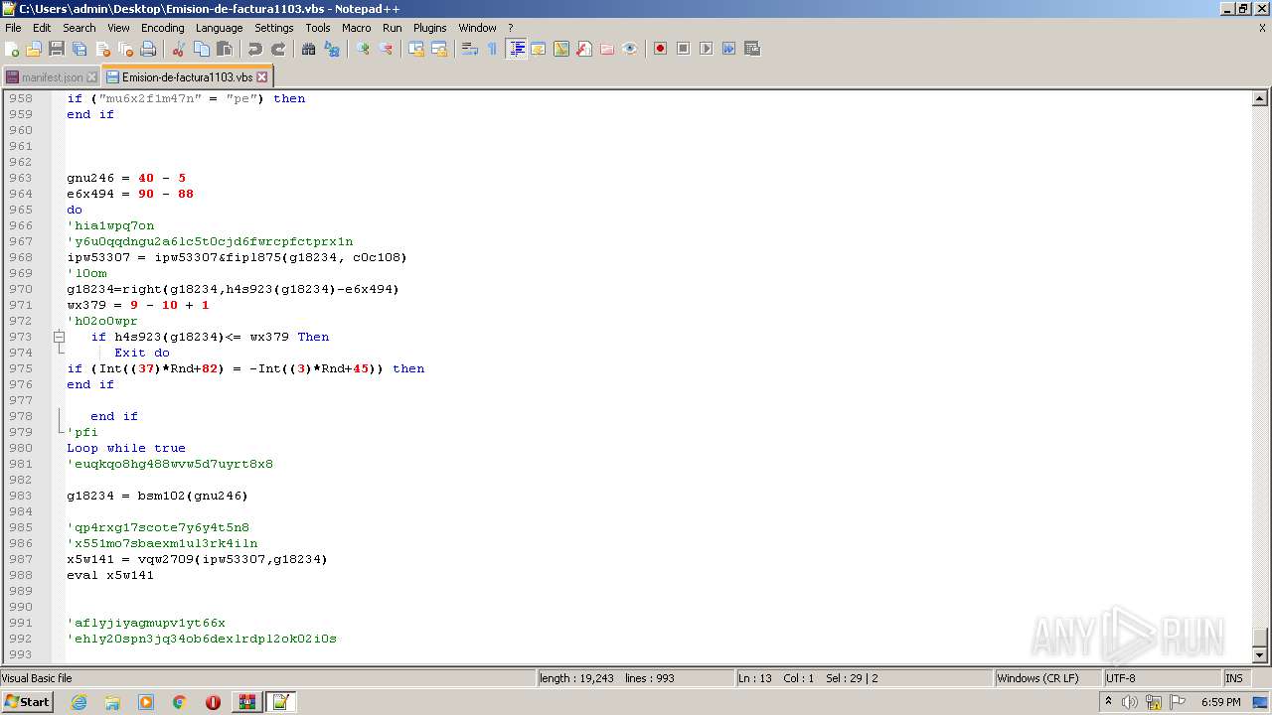Toggle the Document Map toolbar icon
The image size is (1272, 715).
pos(561,49)
